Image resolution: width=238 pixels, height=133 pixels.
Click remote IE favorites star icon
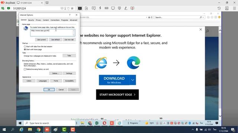click(212, 17)
